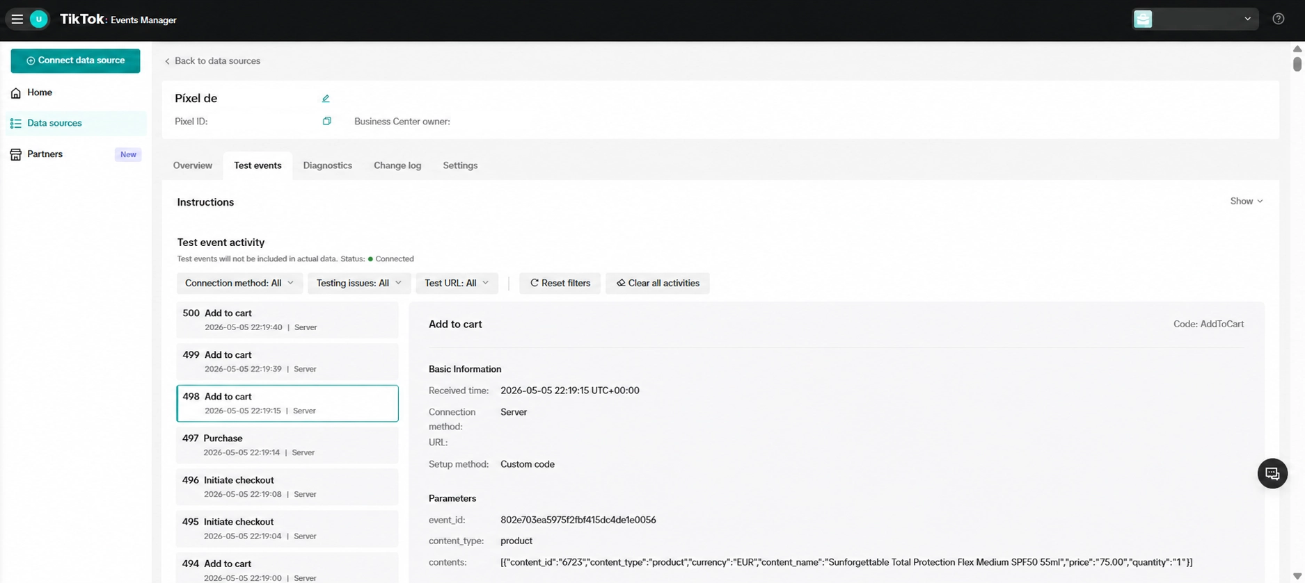
Task: Show the Instructions section
Action: pyautogui.click(x=1246, y=201)
